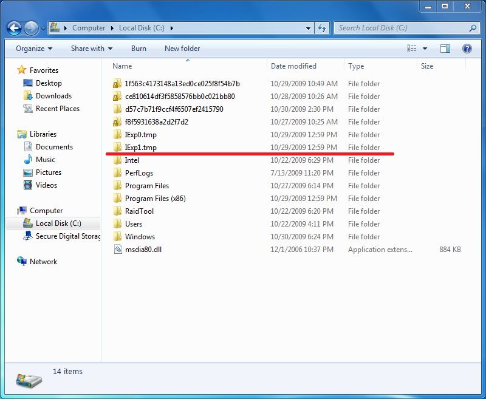This screenshot has height=399, width=486.
Task: Refresh the folder with the refresh button
Action: [322, 28]
